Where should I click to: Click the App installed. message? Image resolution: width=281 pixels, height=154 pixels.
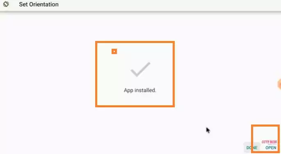(140, 91)
